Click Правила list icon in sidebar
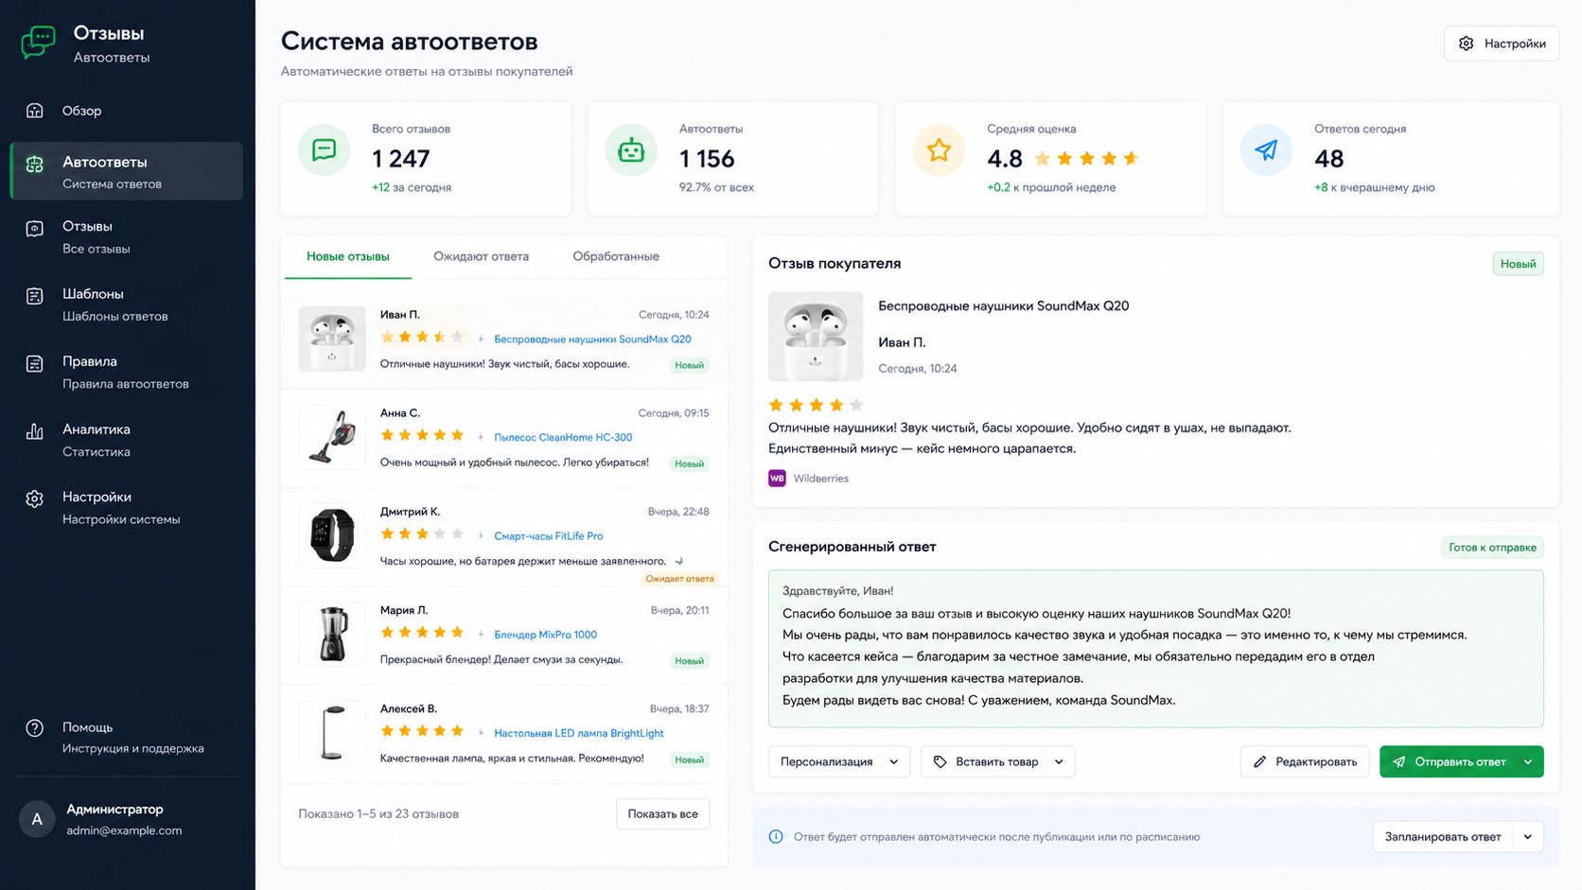This screenshot has height=890, width=1582. click(35, 363)
